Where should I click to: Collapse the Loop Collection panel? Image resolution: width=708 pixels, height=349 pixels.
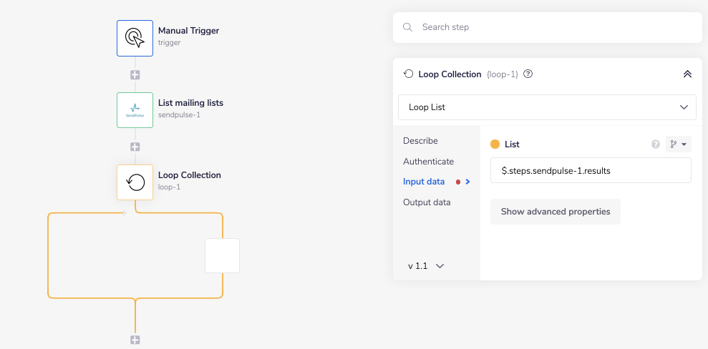pyautogui.click(x=687, y=74)
